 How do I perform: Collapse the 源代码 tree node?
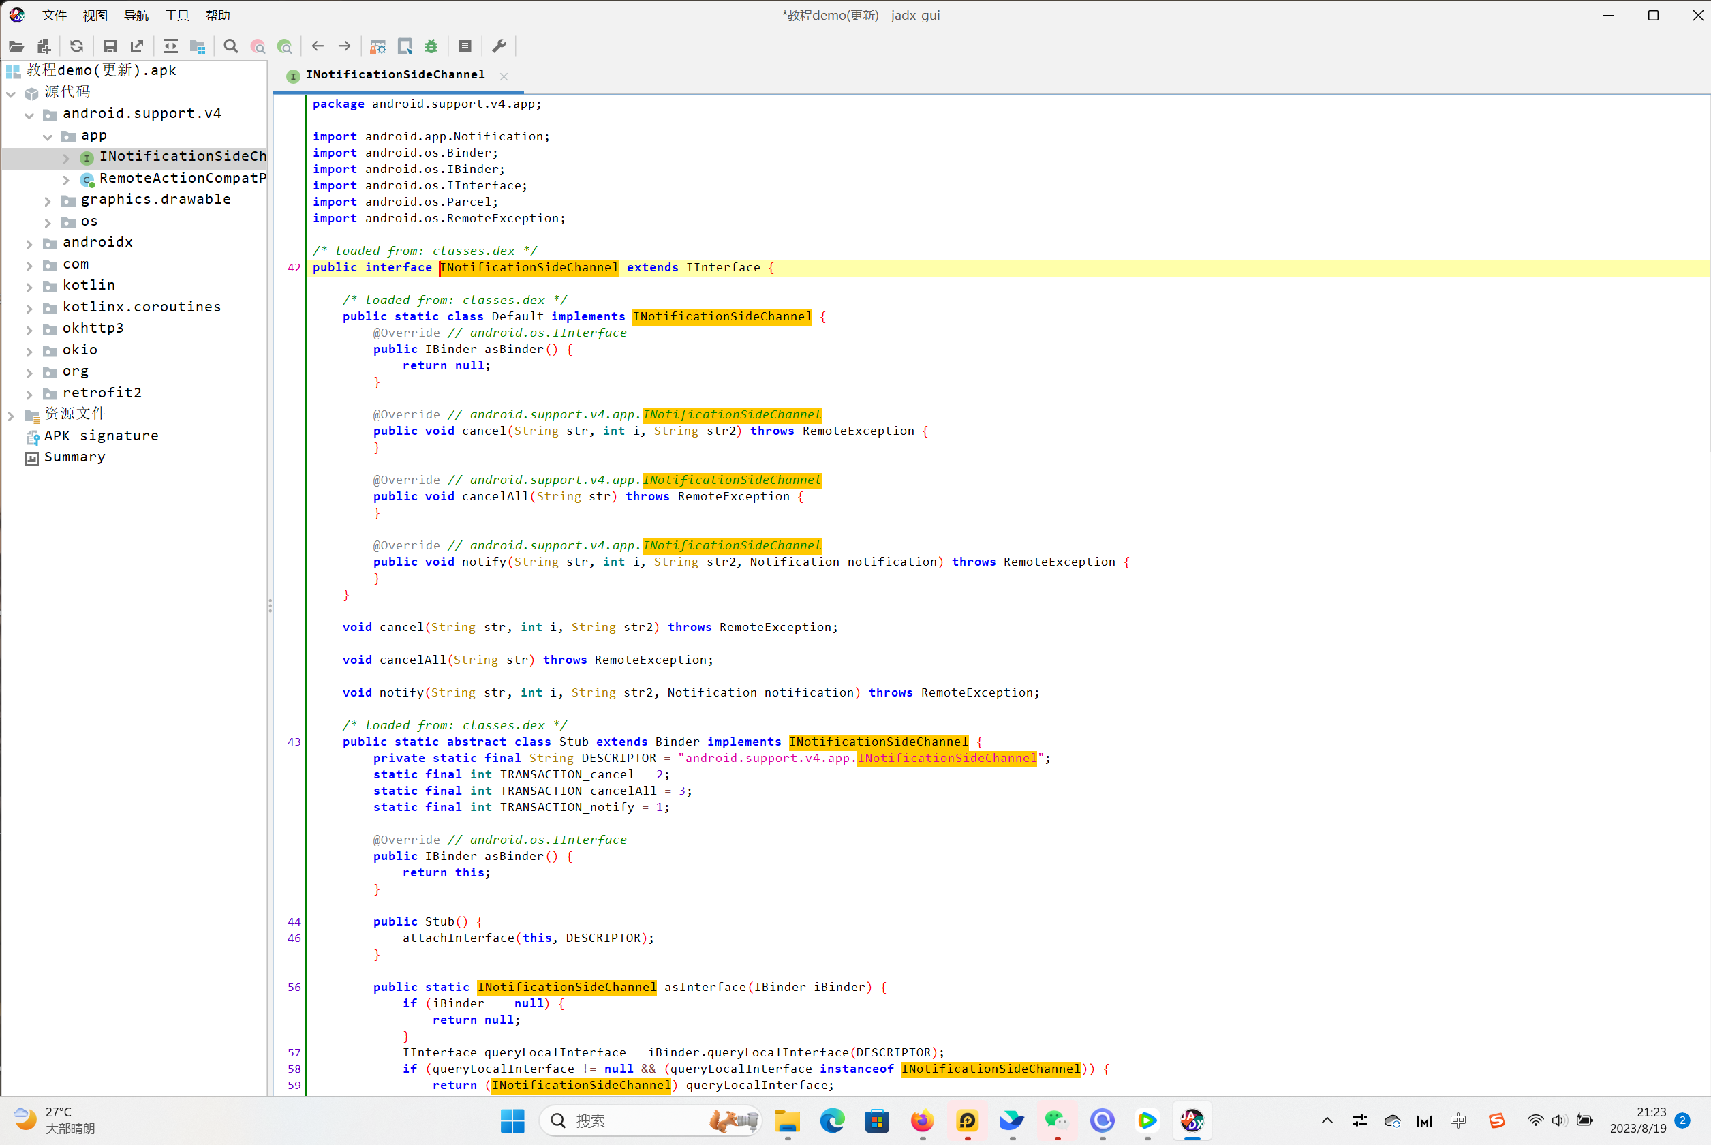pos(11,93)
